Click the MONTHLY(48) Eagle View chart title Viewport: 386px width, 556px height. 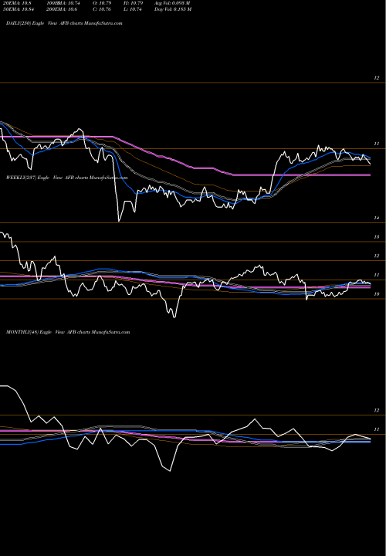tap(68, 332)
